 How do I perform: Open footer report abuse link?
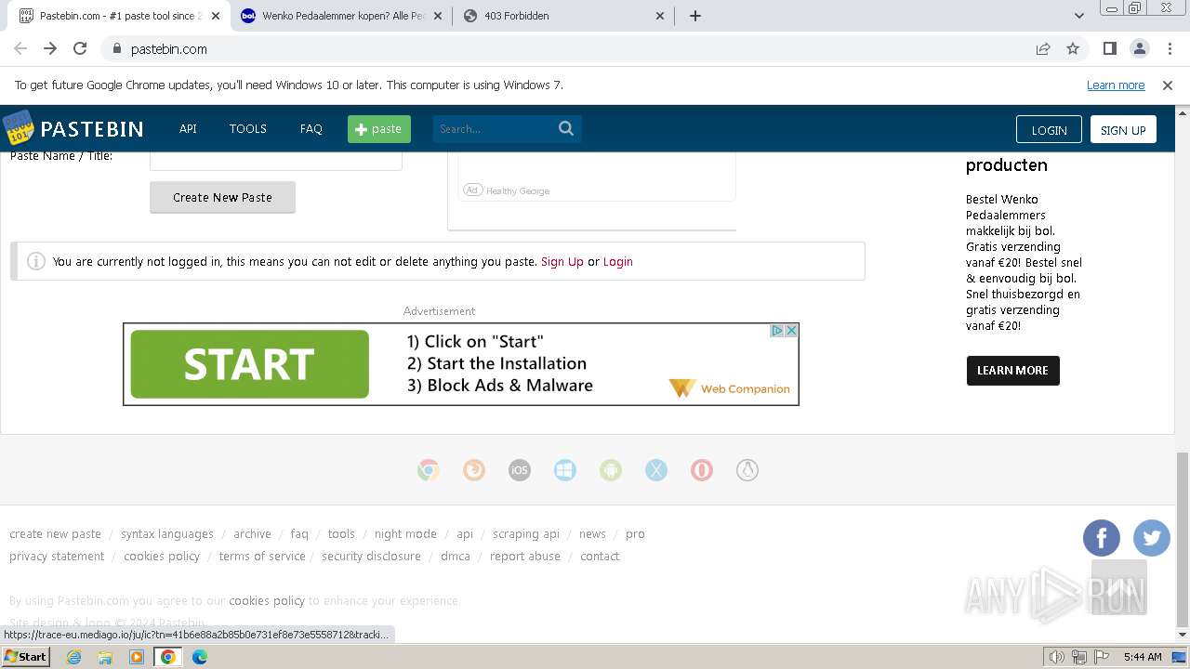tap(525, 557)
